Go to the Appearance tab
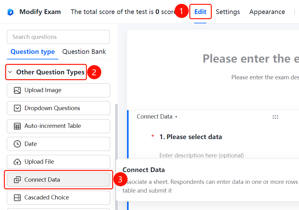 (x=267, y=12)
